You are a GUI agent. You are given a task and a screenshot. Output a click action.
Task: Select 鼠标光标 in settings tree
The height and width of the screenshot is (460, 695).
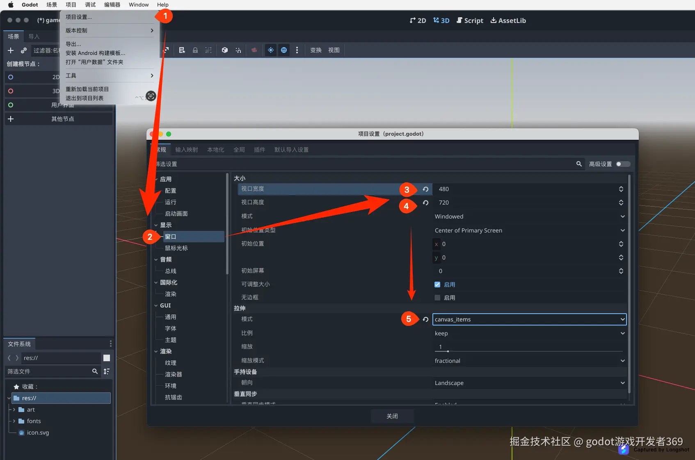click(176, 248)
